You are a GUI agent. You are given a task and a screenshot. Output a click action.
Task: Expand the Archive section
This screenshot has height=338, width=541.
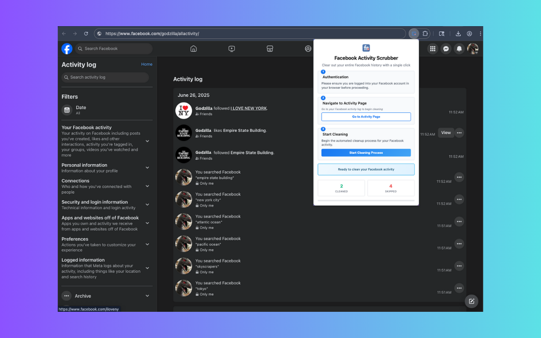[x=148, y=296]
